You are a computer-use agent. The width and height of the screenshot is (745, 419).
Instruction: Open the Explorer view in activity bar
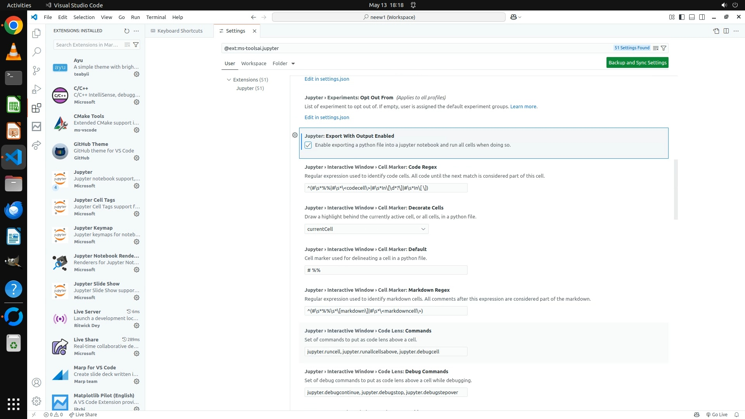click(x=36, y=33)
